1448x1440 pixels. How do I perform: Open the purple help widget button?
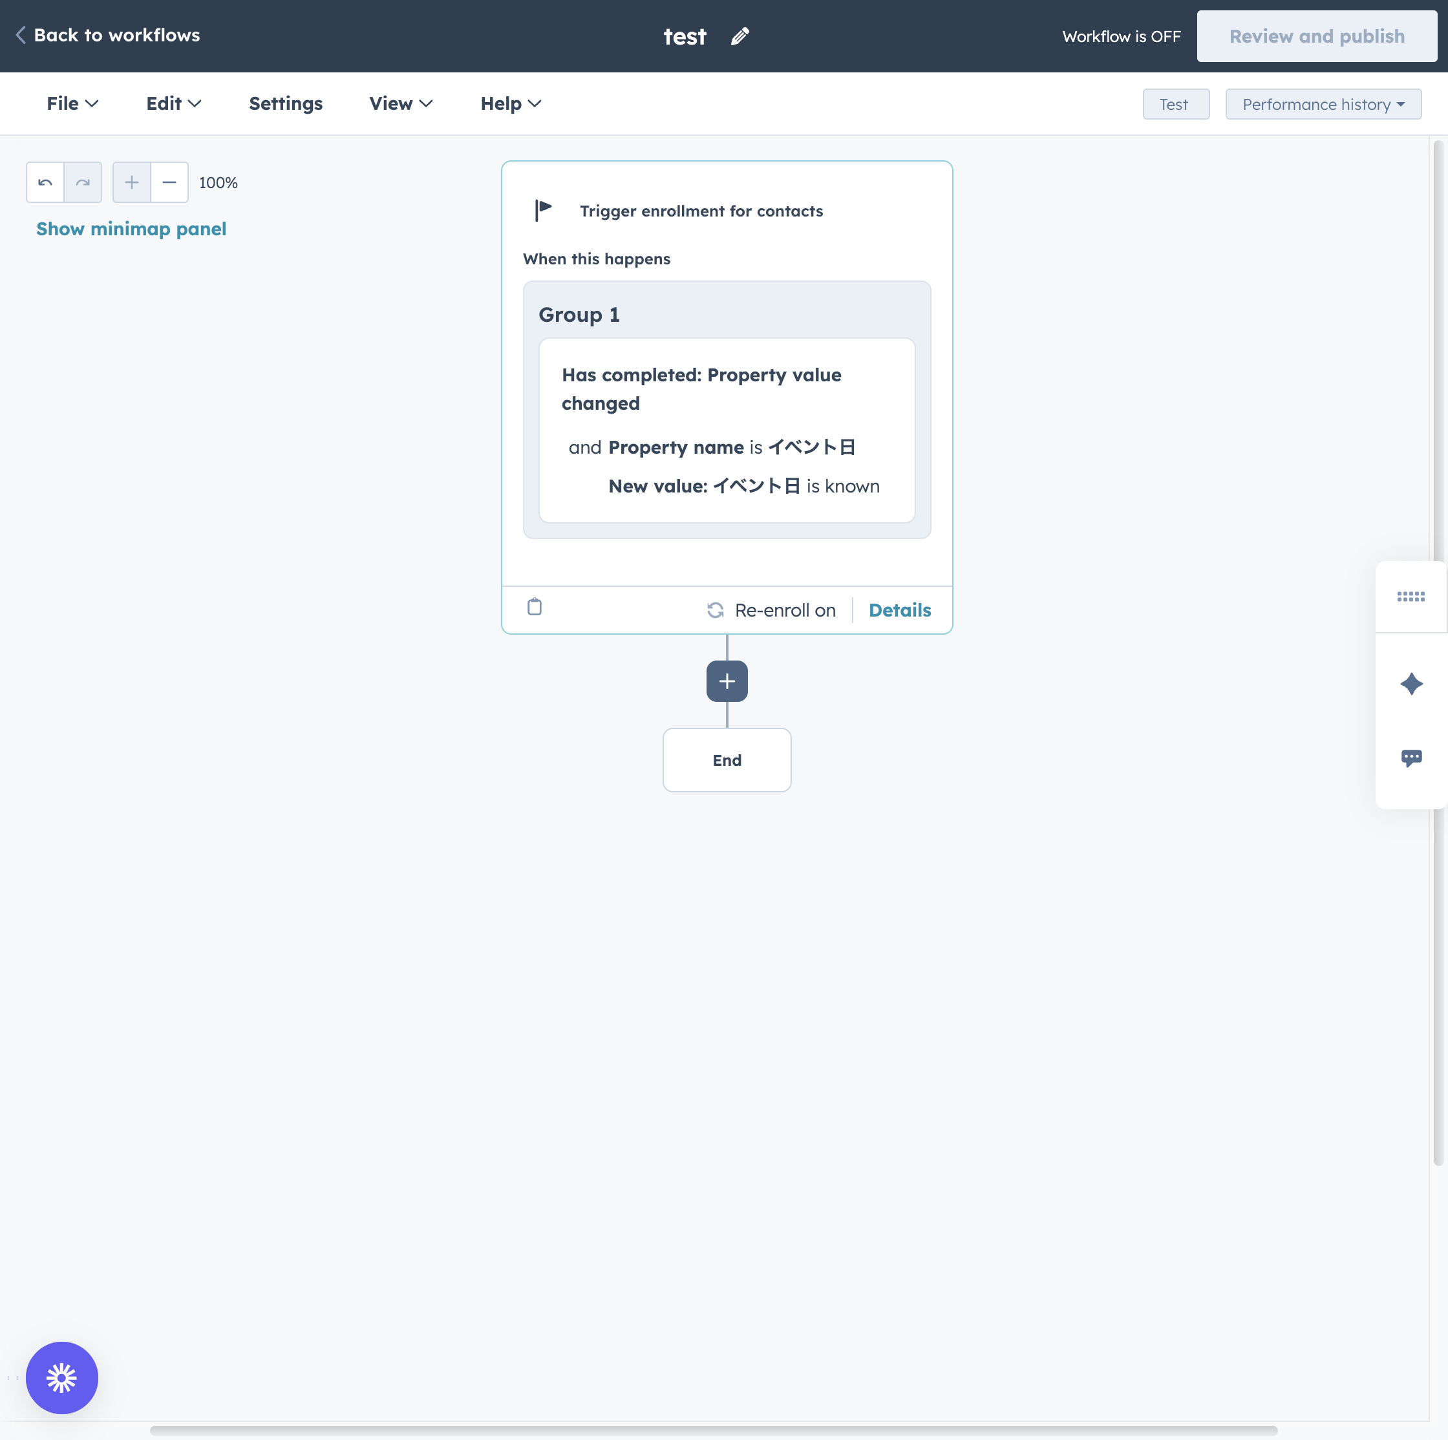(61, 1377)
